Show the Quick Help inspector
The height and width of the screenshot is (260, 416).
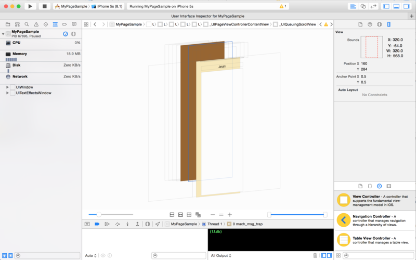pyautogui.click(x=370, y=24)
